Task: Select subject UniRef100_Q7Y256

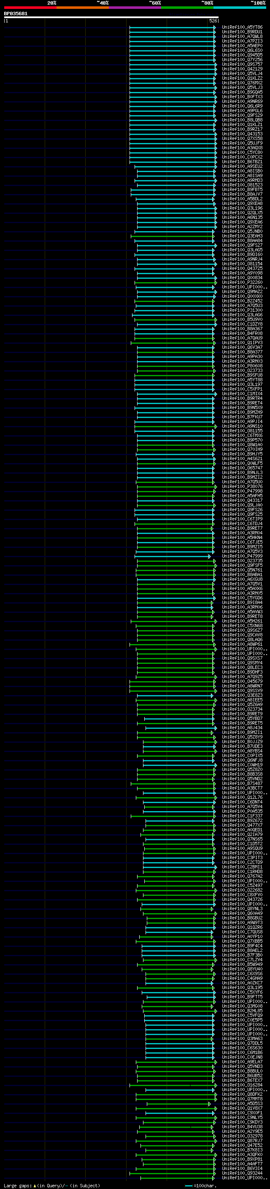Action: (242, 59)
